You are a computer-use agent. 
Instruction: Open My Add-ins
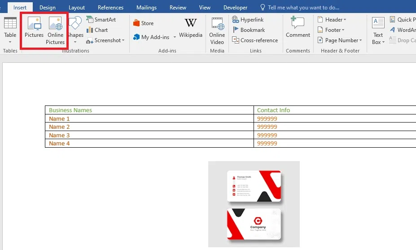(151, 37)
